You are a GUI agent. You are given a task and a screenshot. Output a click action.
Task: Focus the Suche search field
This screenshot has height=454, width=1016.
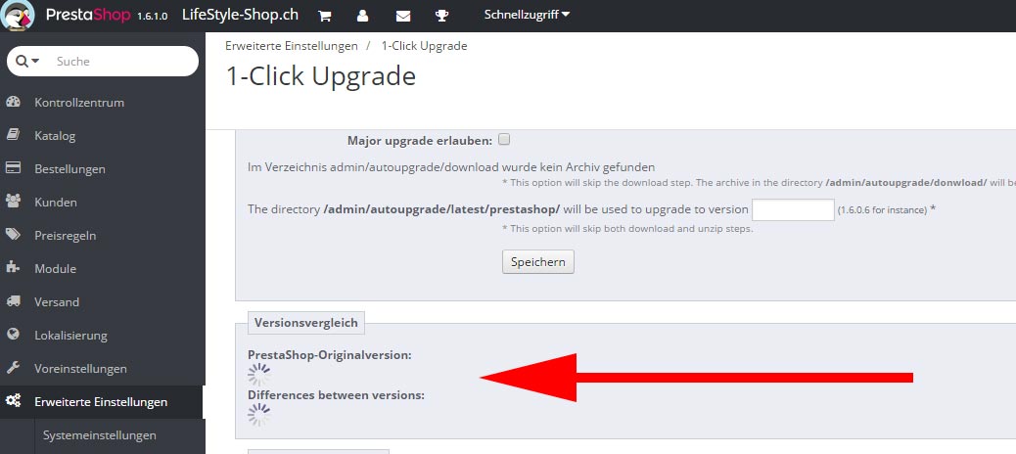(x=123, y=62)
